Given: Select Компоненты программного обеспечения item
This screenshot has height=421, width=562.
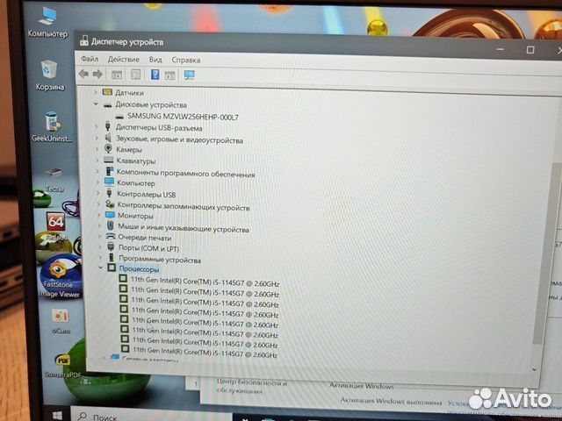Looking at the screenshot, I should pos(186,174).
